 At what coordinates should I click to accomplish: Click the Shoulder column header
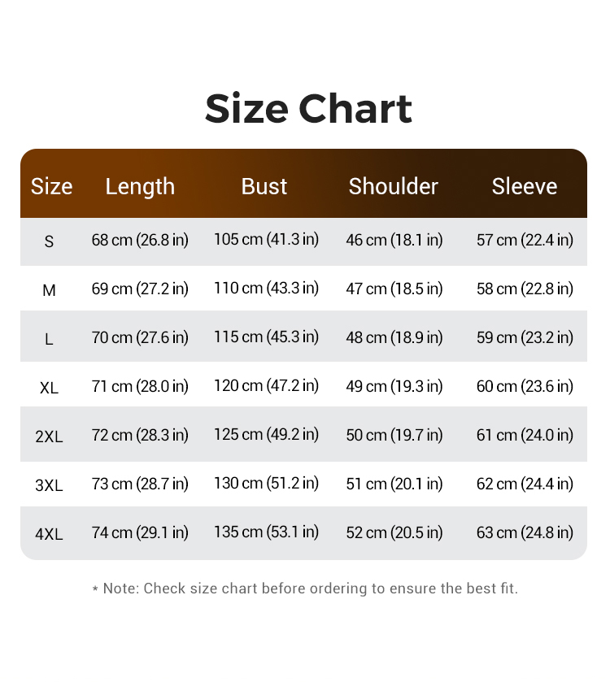[x=394, y=186]
